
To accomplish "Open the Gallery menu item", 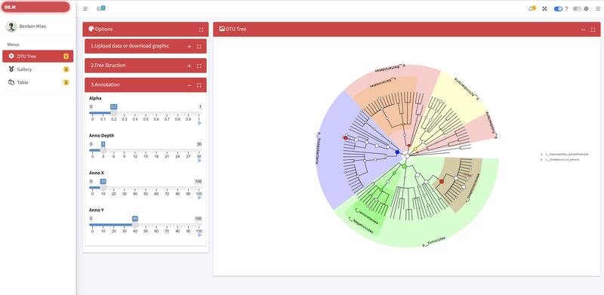I will 38,69.
